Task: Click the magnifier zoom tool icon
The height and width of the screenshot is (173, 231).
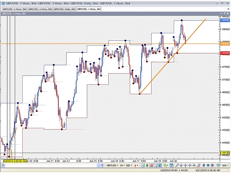Action: coord(177,165)
